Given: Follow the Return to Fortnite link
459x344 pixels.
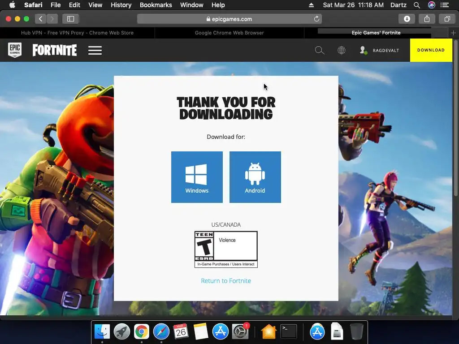Looking at the screenshot, I should point(226,281).
